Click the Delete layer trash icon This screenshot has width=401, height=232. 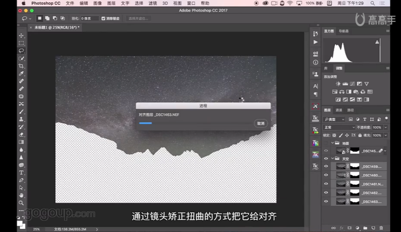[381, 228]
